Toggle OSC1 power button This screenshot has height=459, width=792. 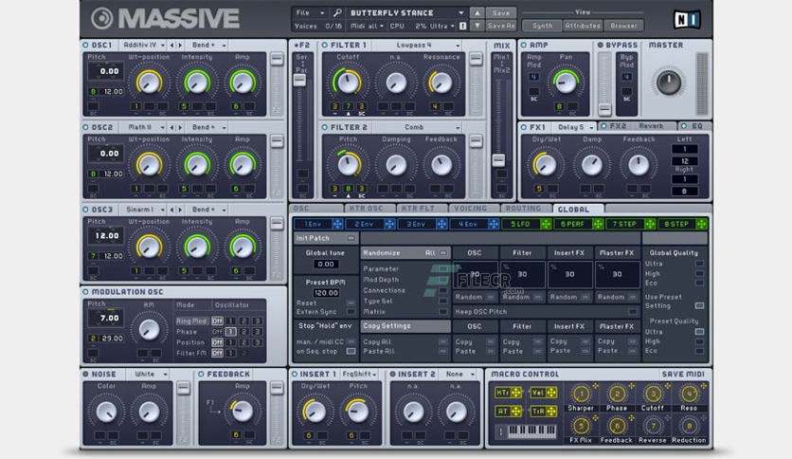[x=85, y=45]
